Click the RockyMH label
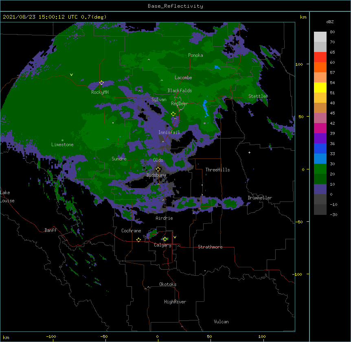This screenshot has width=351, height=342. [x=100, y=92]
